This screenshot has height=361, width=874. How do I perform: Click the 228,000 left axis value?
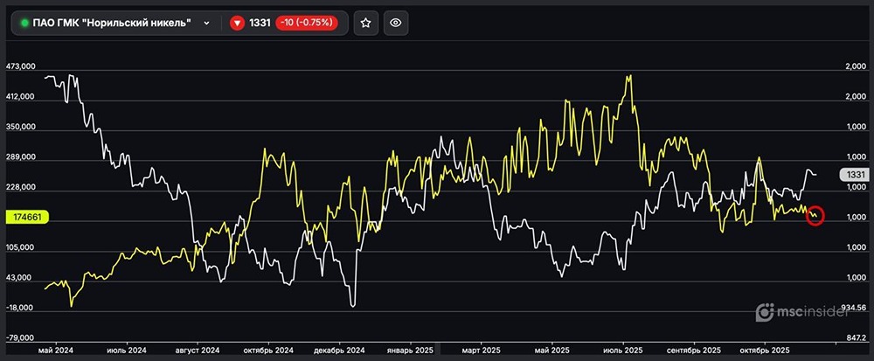click(20, 188)
